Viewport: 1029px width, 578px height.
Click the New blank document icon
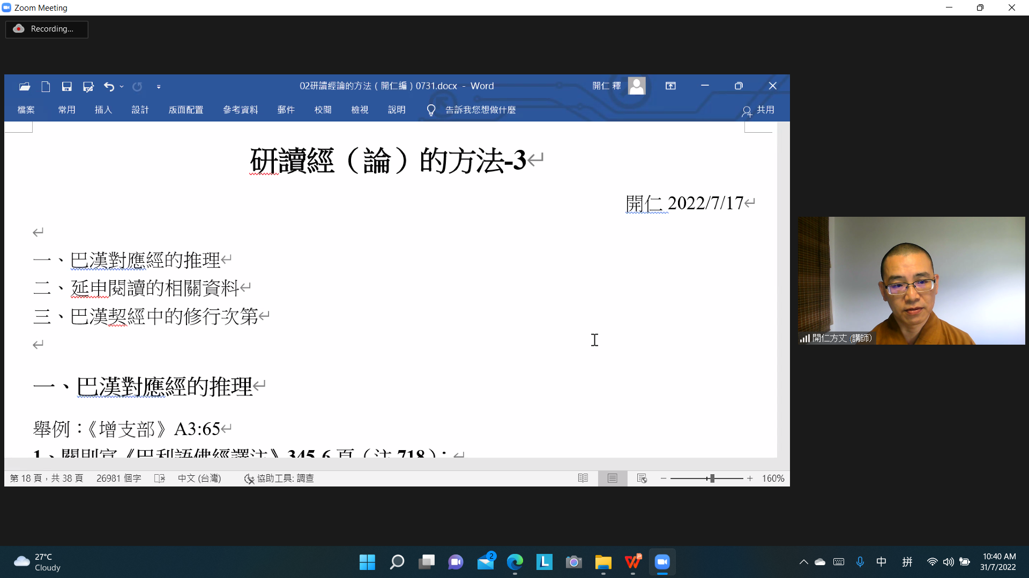46,87
